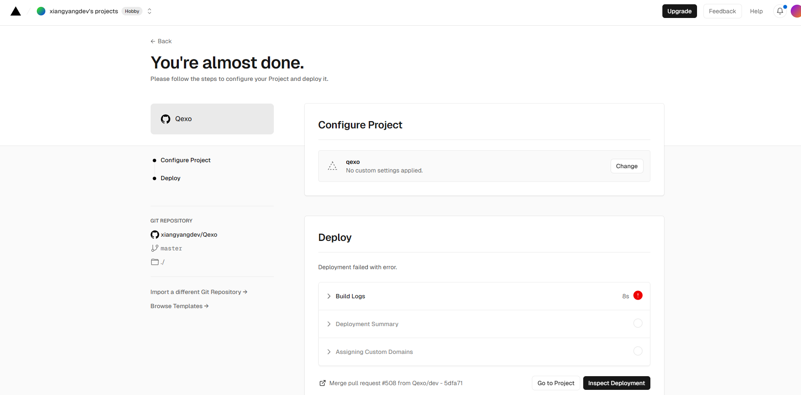Select the Configure Project step
The height and width of the screenshot is (395, 801).
click(x=185, y=160)
